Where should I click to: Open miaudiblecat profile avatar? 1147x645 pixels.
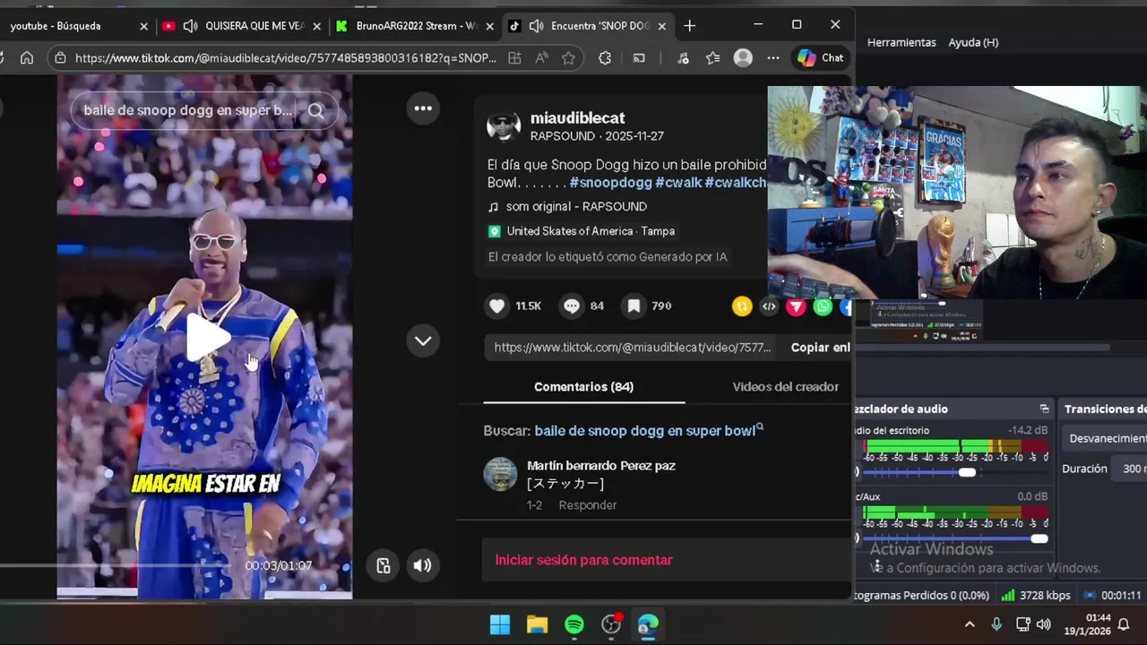click(504, 126)
